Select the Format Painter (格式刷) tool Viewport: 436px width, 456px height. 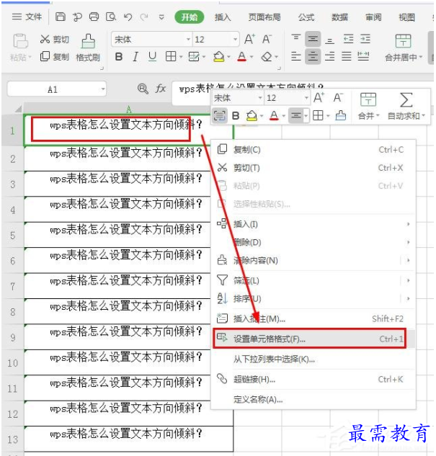(88, 48)
